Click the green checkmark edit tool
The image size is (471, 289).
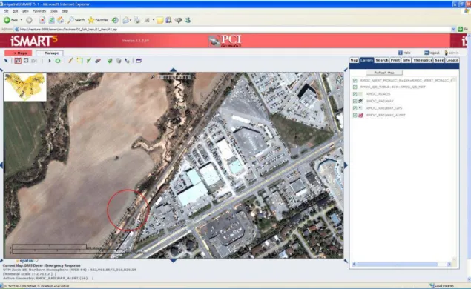[88, 61]
